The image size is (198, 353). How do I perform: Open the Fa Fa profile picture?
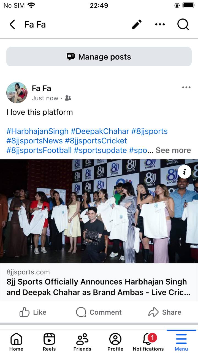point(17,93)
